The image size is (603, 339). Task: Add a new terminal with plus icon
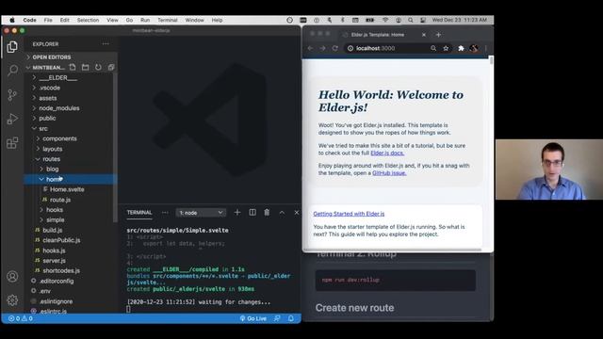click(237, 212)
